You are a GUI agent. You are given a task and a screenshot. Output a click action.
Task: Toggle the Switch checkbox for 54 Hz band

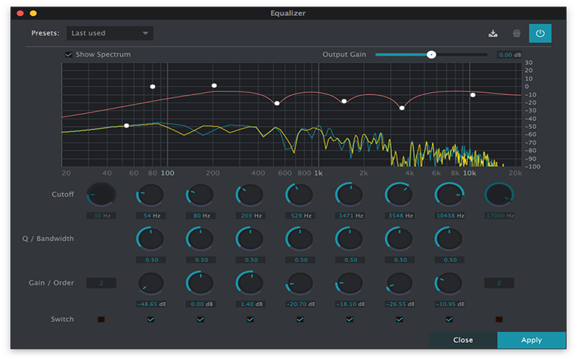tap(151, 319)
